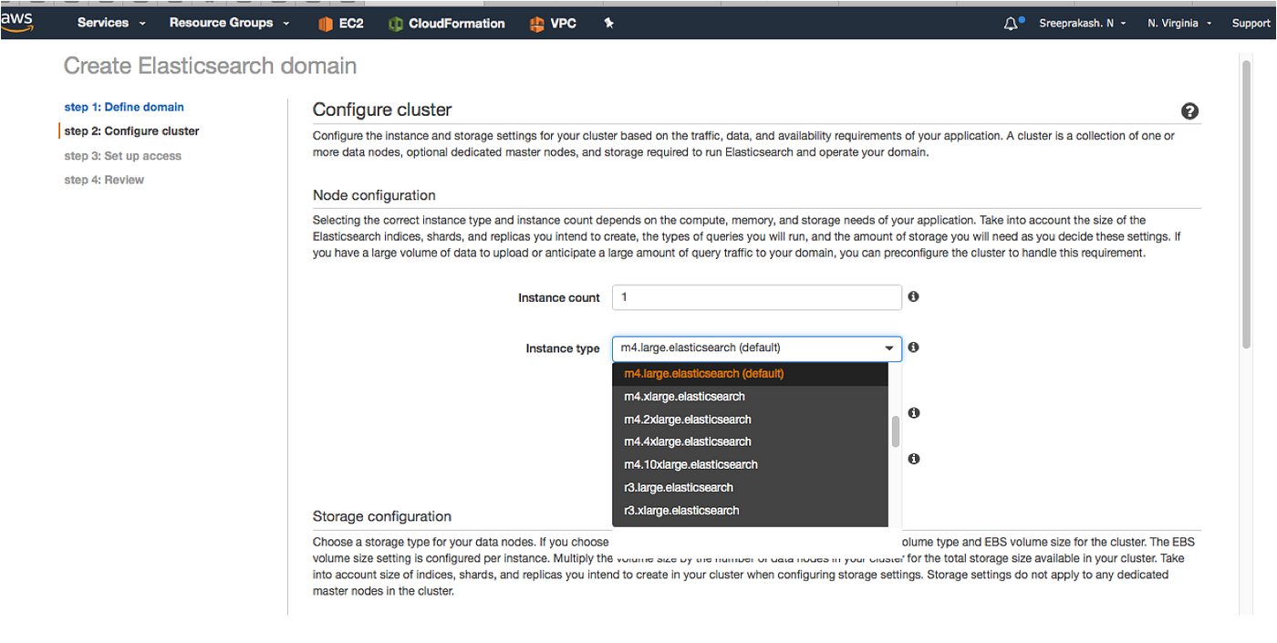Screen dimensions: 1277x643
Task: Go to step 1: Define domain
Action: pyautogui.click(x=123, y=107)
